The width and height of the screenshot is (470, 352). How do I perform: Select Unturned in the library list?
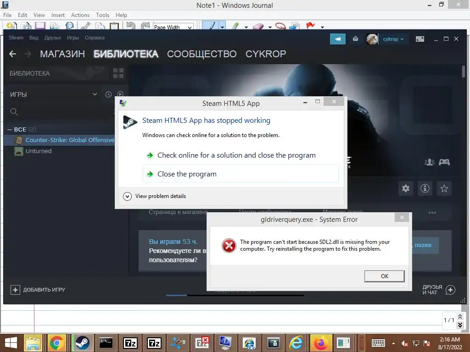[39, 151]
